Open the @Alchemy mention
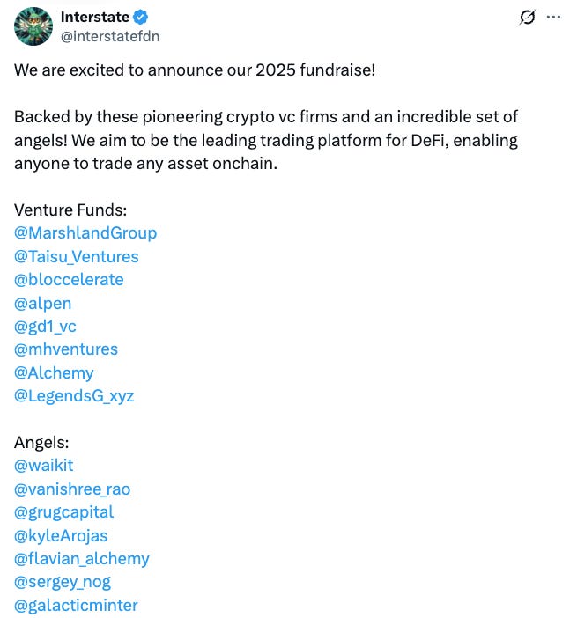 (54, 373)
